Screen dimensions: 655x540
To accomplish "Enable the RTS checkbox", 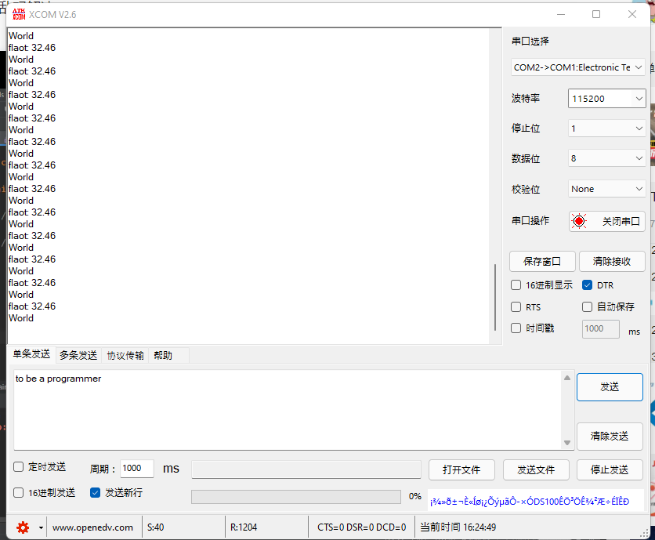I will coord(516,306).
